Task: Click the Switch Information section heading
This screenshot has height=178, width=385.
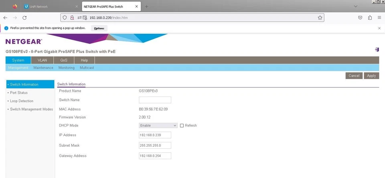Action: click(x=71, y=84)
